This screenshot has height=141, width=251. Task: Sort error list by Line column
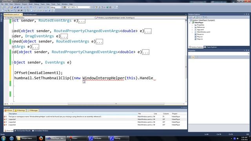point(157,114)
